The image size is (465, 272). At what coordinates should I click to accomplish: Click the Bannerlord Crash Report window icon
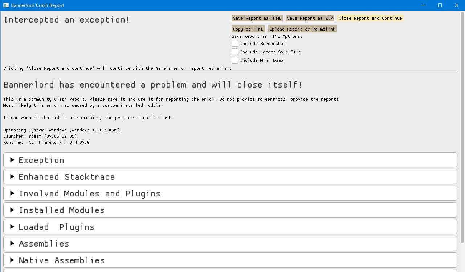[x=6, y=5]
